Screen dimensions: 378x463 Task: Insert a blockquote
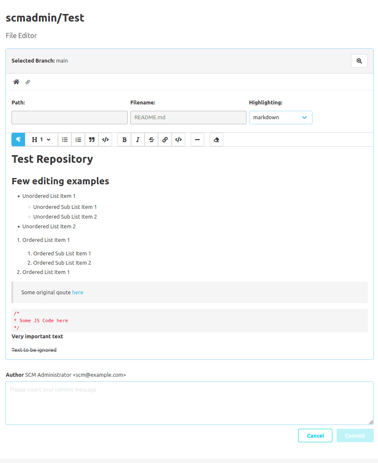pyautogui.click(x=92, y=140)
